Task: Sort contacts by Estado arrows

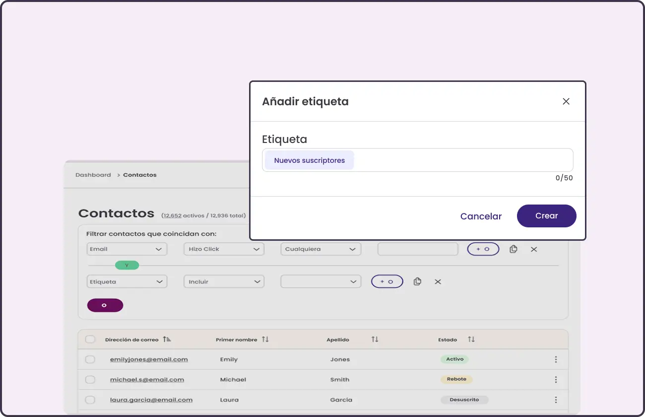Action: pos(471,340)
